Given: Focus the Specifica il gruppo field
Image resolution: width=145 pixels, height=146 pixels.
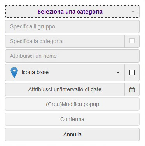Looking at the screenshot, I should [72, 26].
